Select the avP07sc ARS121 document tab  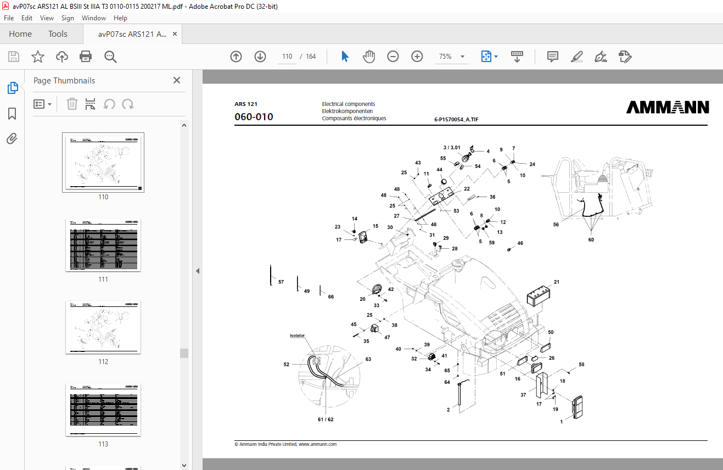click(132, 34)
